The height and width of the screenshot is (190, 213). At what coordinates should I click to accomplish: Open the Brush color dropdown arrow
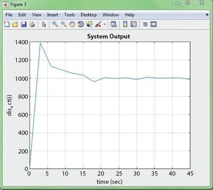click(x=105, y=24)
